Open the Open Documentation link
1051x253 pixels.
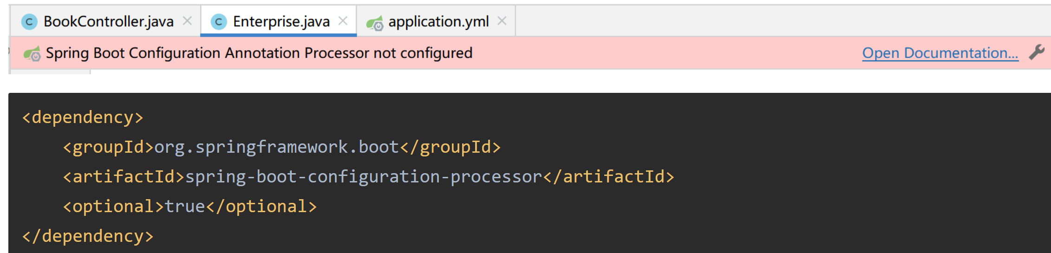(x=940, y=53)
